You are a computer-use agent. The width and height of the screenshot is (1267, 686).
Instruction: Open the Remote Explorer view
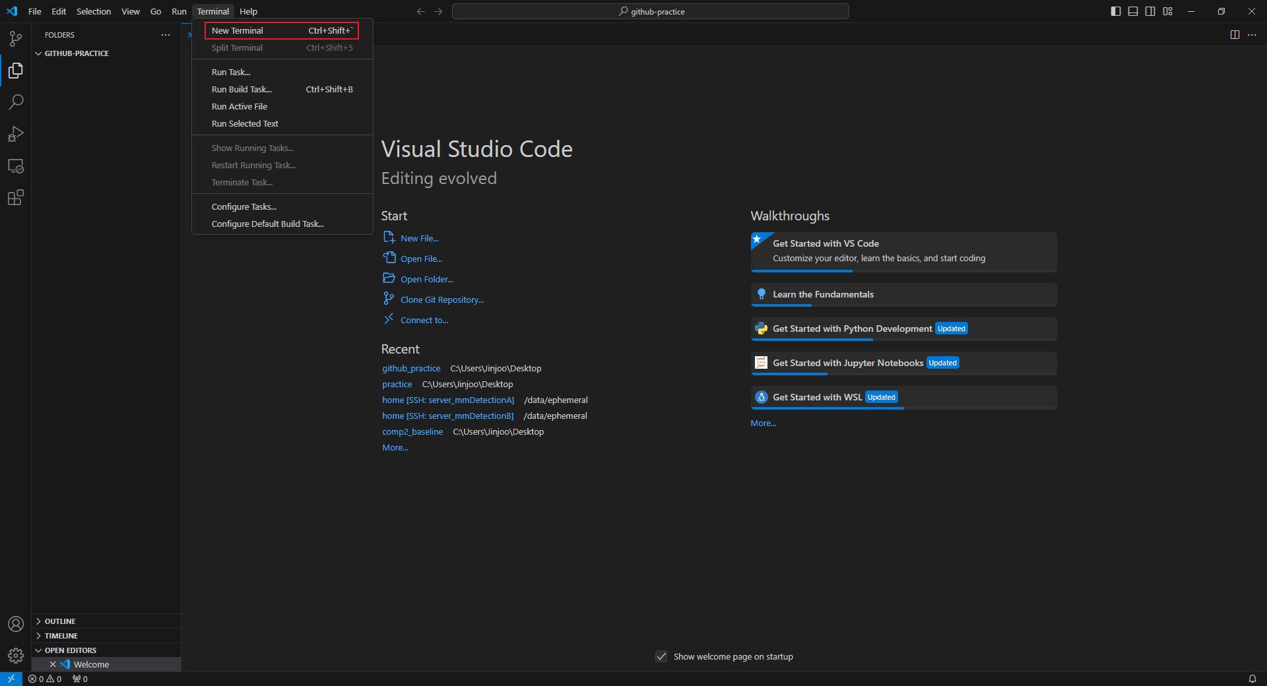tap(16, 166)
